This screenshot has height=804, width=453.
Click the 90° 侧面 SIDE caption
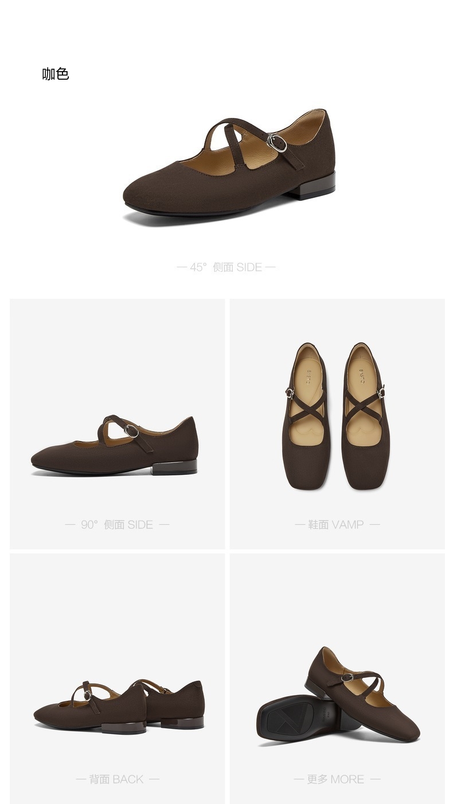click(117, 524)
